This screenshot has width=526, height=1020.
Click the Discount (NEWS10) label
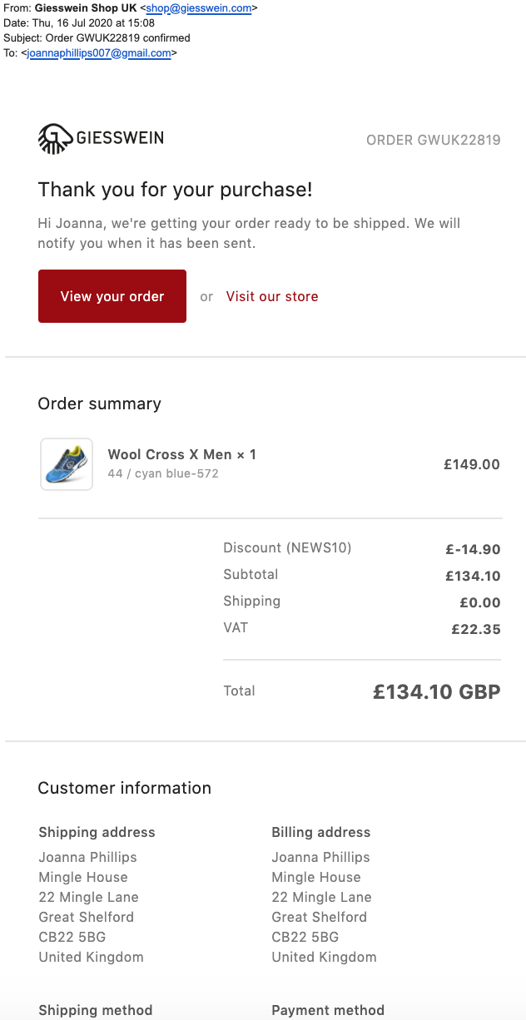(x=287, y=547)
